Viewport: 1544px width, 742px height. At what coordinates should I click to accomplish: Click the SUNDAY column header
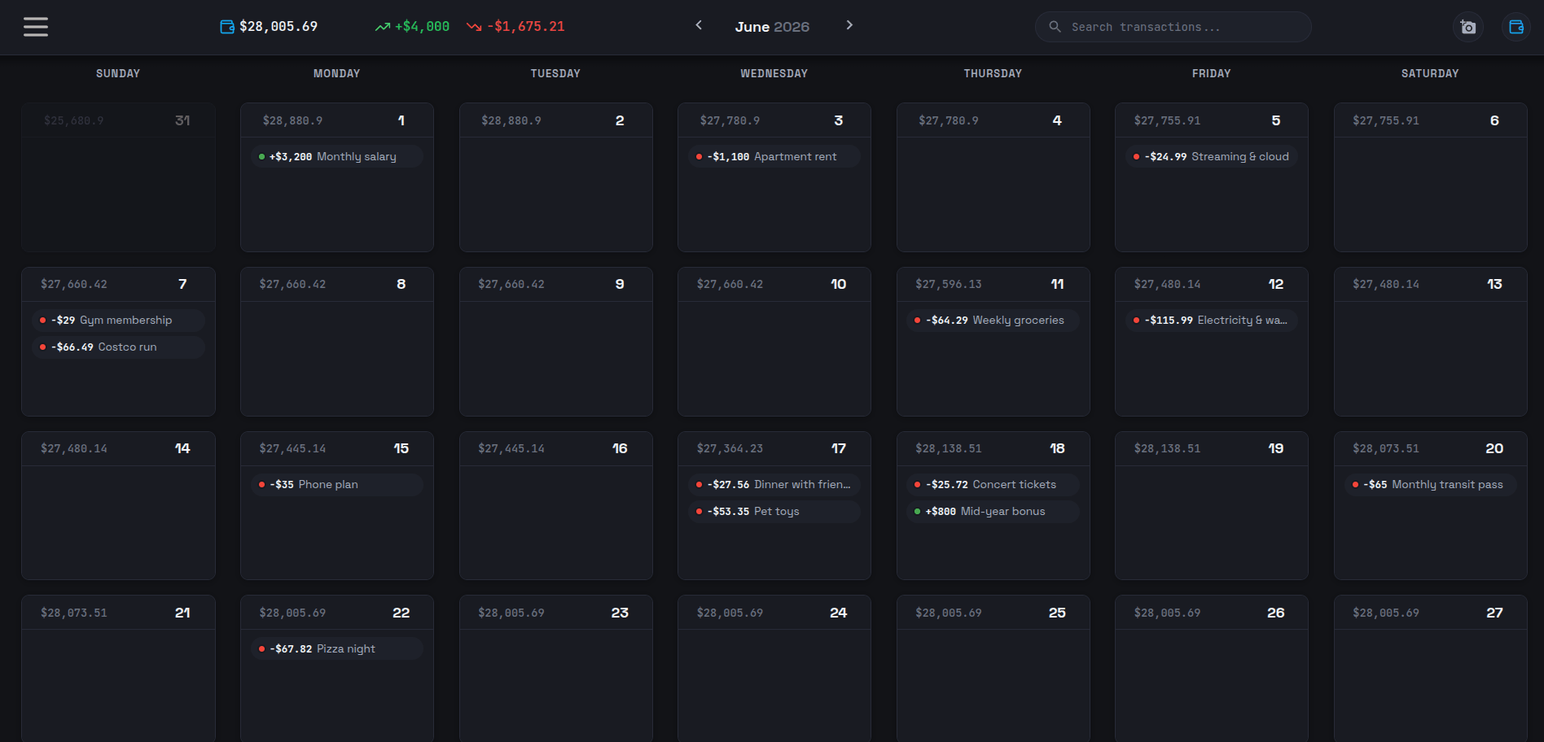click(118, 73)
